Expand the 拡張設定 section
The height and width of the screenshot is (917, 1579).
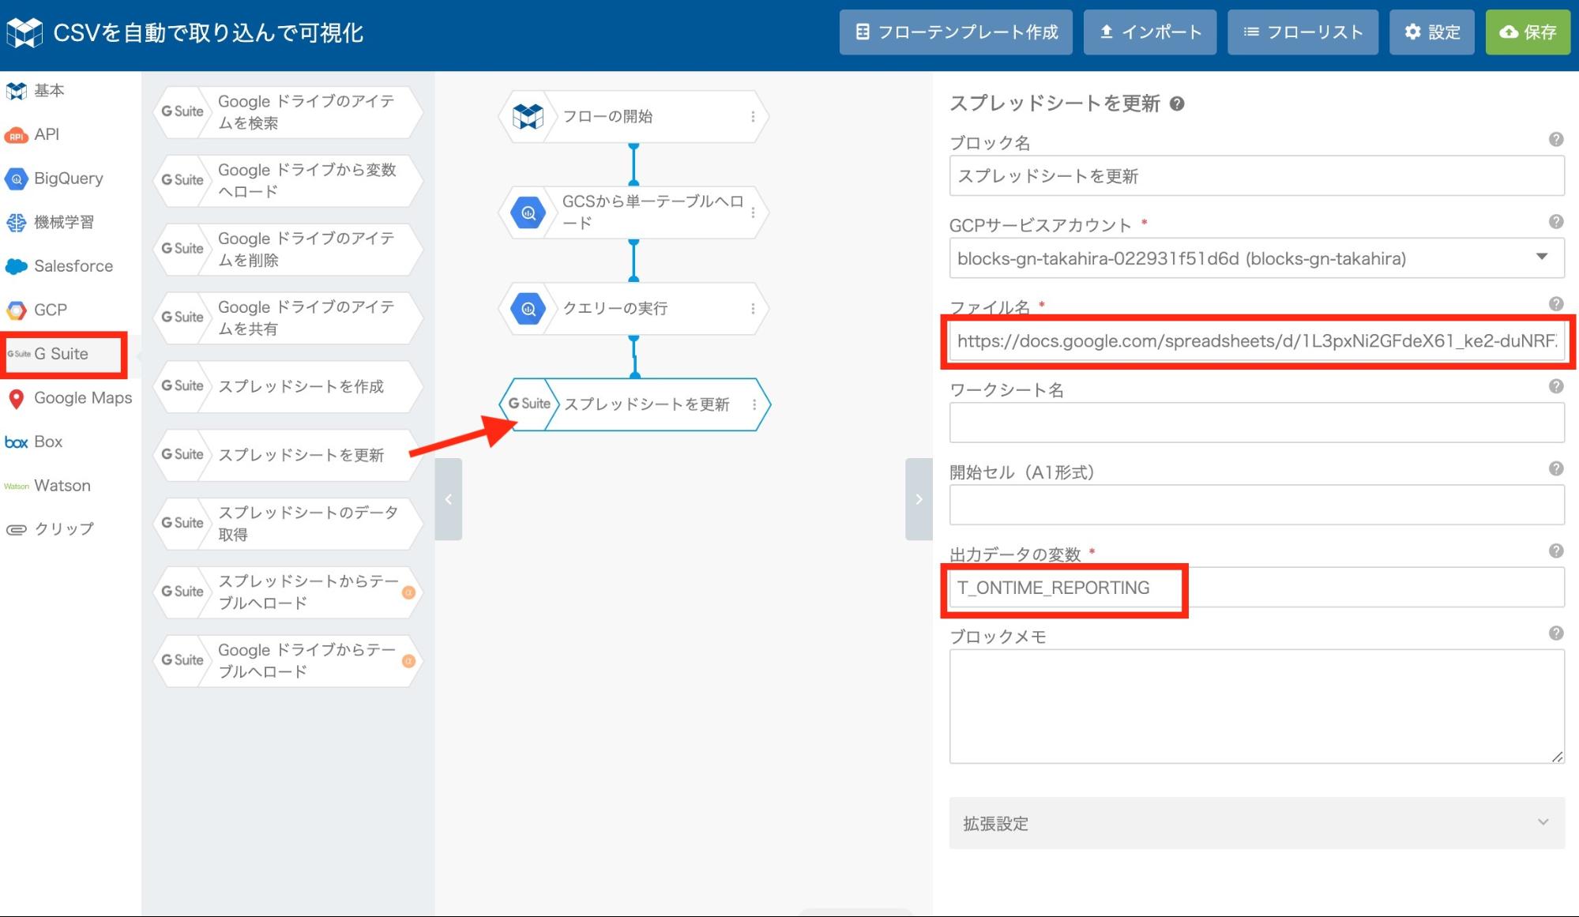click(1257, 823)
